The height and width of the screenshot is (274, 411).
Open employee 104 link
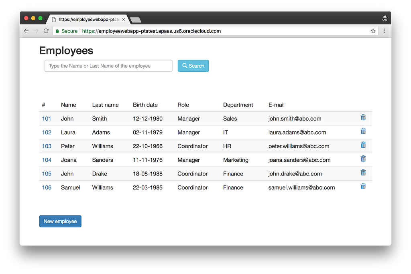47,160
